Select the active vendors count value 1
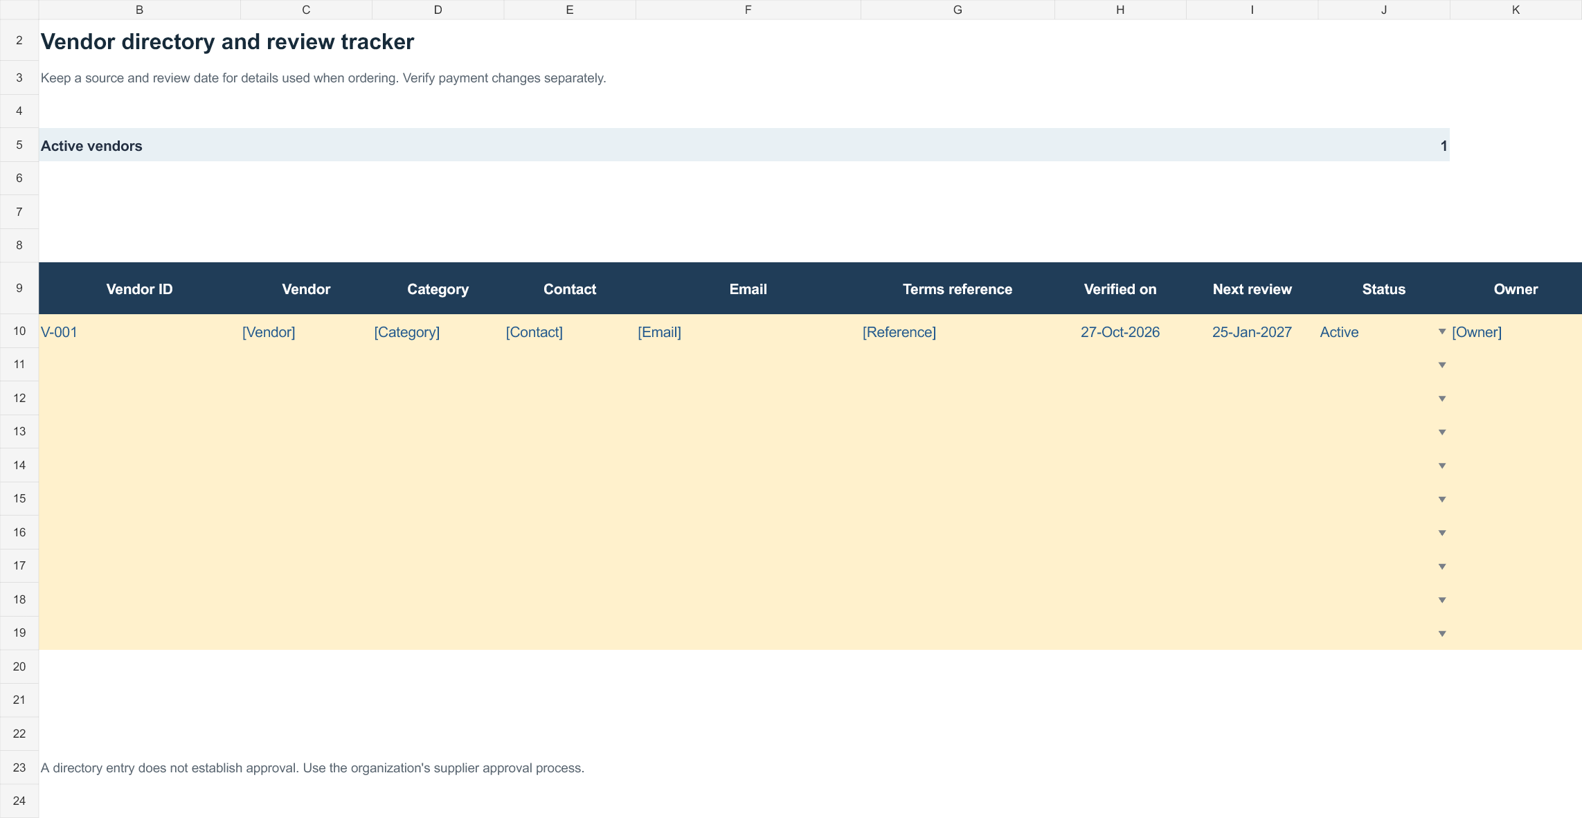 coord(1444,145)
